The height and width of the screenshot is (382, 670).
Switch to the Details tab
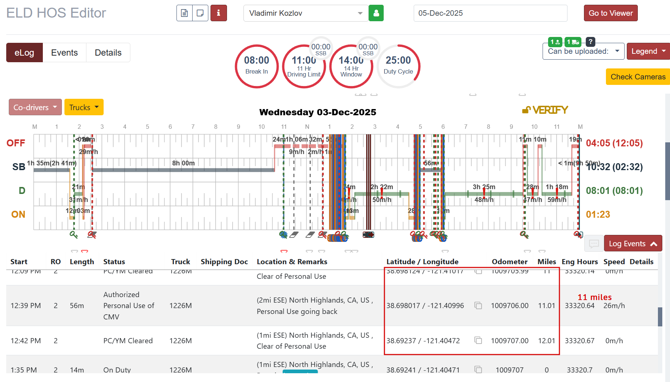coord(108,53)
